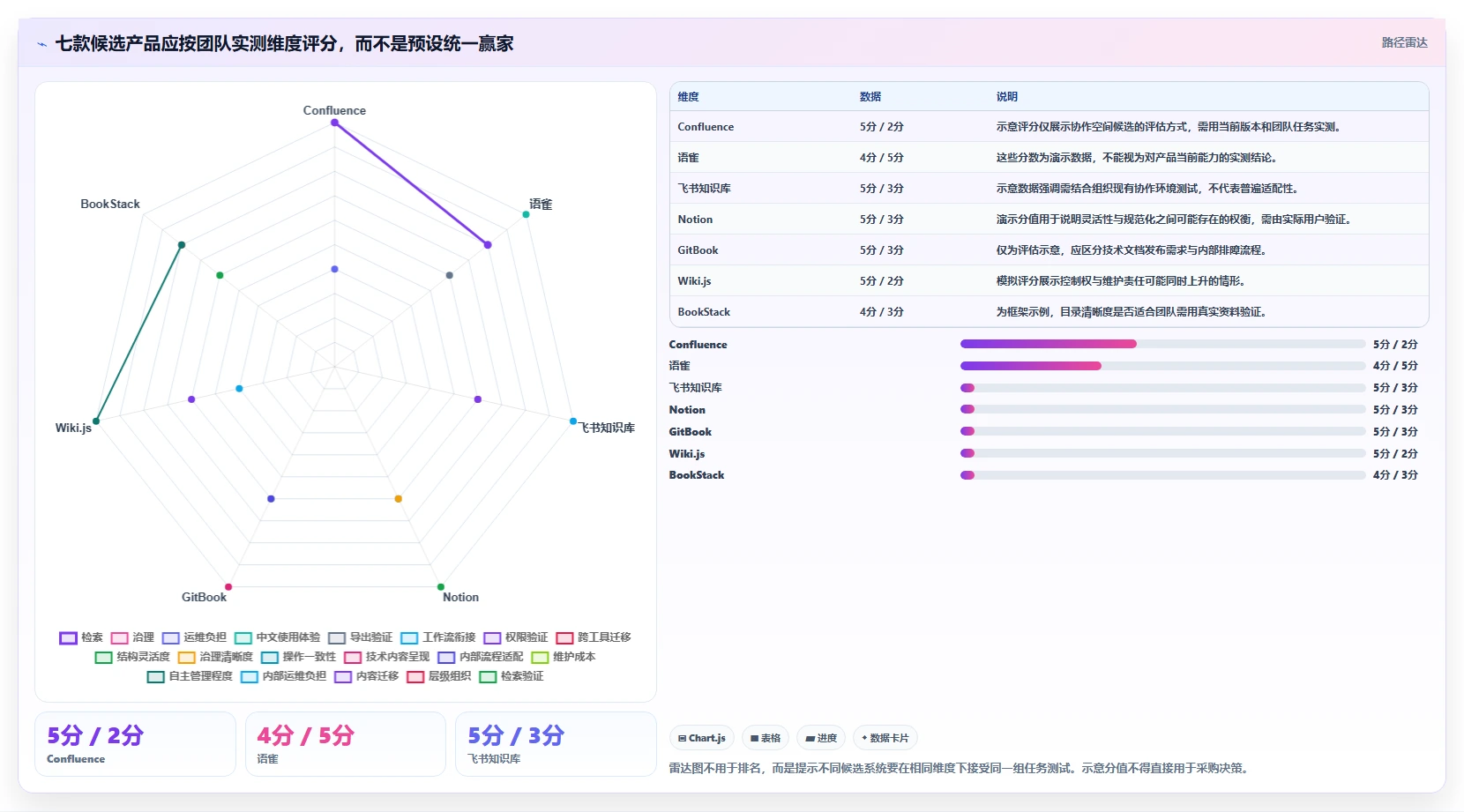Toggle the 内部流程适配 legend entry
Image resolution: width=1464 pixels, height=812 pixels.
click(480, 657)
